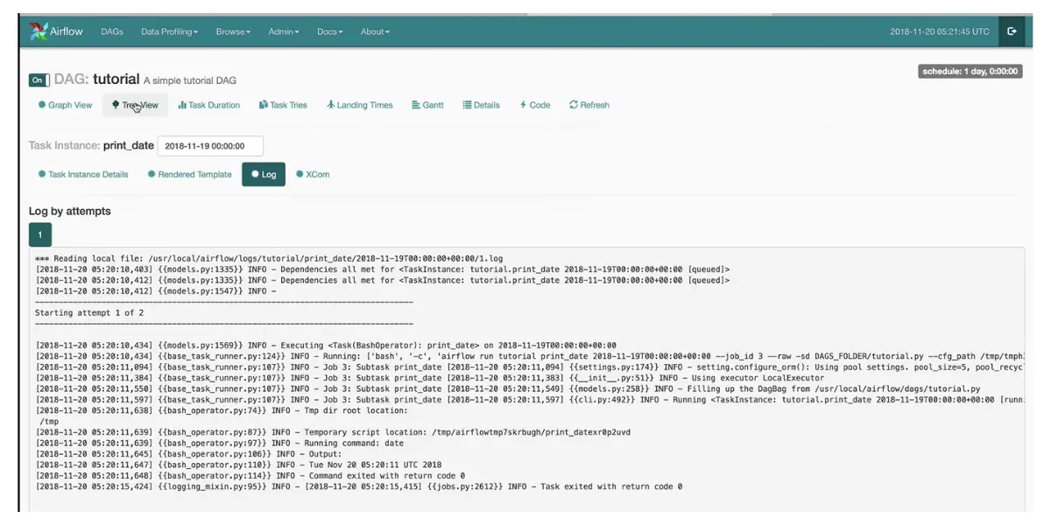Switch to Tree View
Screen dimensions: 1051x525
135,105
